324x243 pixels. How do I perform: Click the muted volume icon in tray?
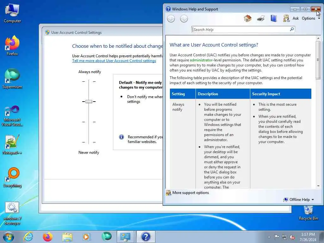click(x=292, y=237)
